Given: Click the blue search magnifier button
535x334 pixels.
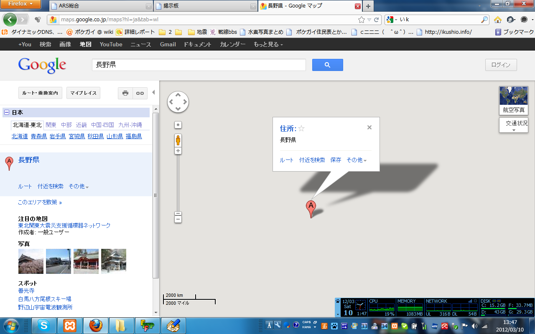Looking at the screenshot, I should 327,65.
